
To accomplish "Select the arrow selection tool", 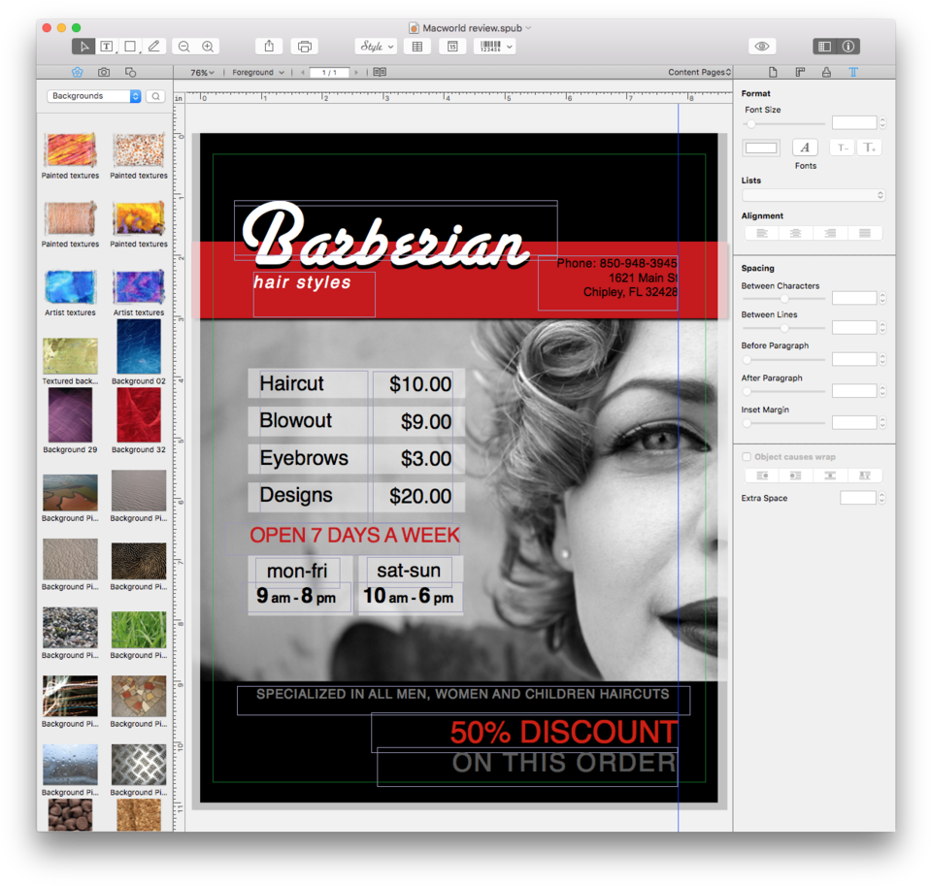I will pyautogui.click(x=83, y=47).
